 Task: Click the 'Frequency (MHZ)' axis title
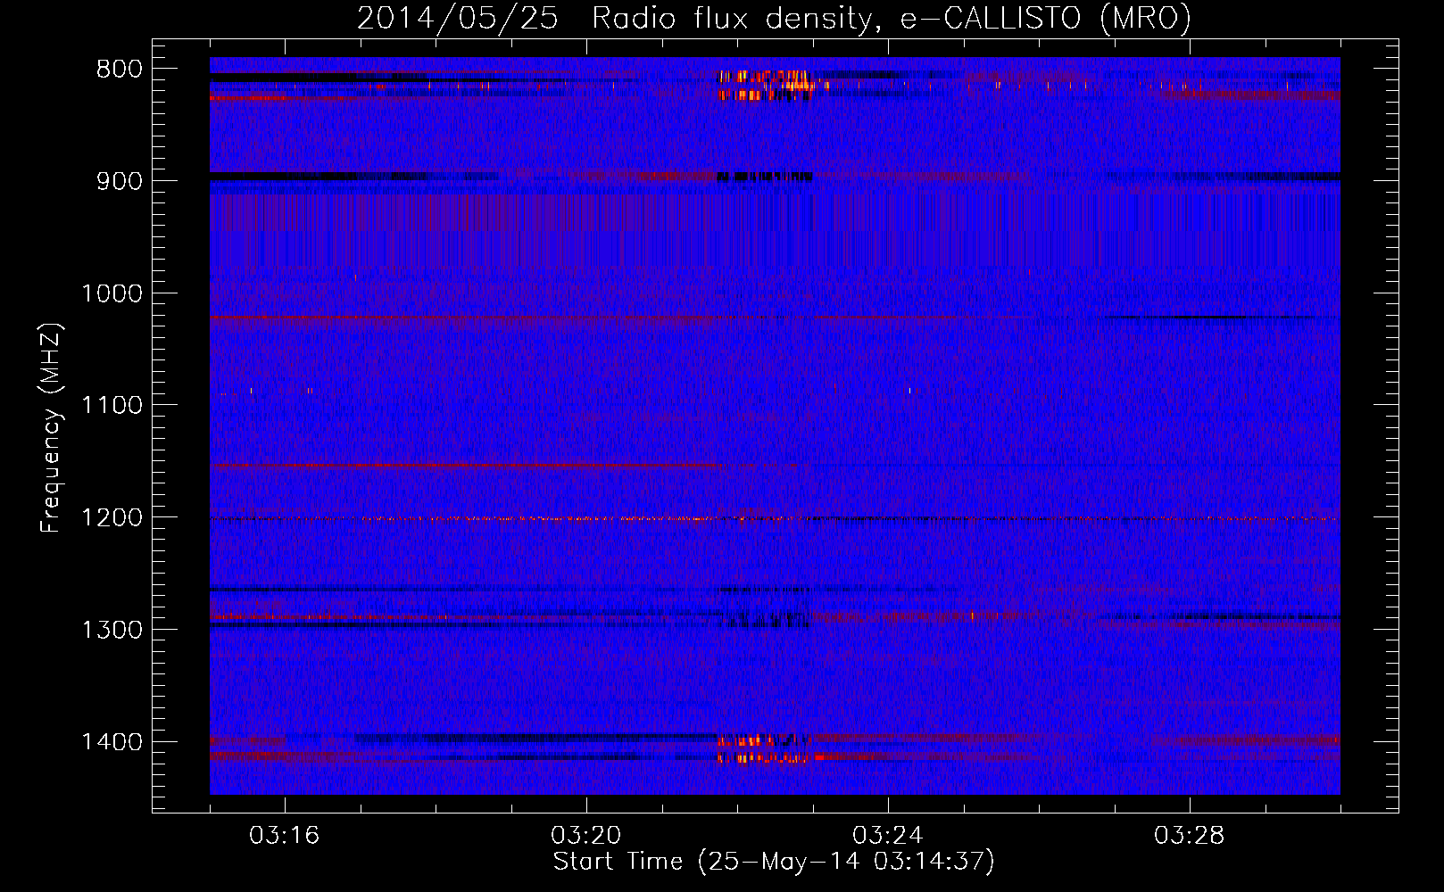pos(51,428)
